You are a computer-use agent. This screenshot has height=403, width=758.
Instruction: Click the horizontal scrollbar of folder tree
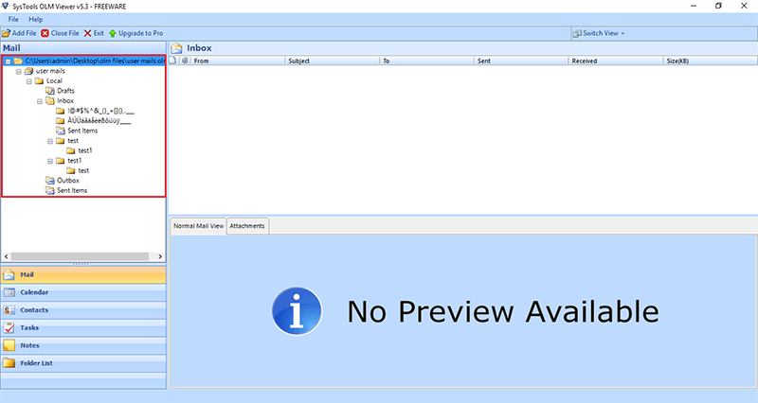pyautogui.click(x=81, y=256)
